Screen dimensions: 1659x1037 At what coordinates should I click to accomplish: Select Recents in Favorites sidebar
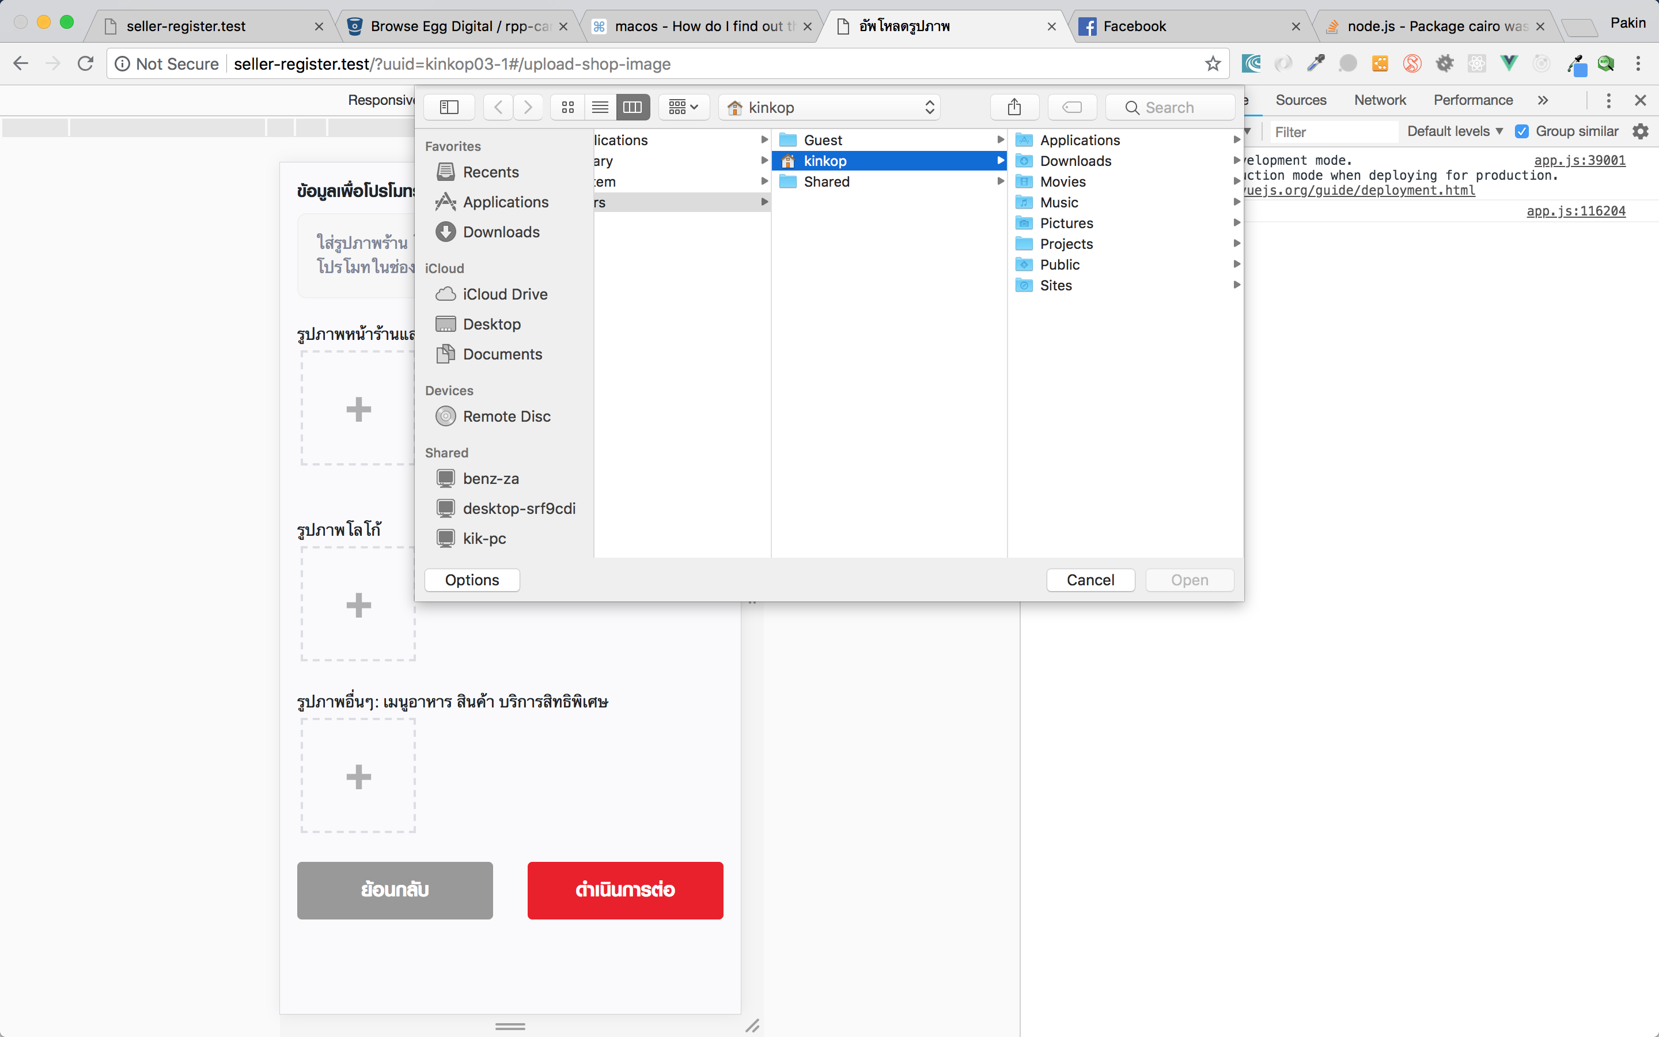(491, 172)
